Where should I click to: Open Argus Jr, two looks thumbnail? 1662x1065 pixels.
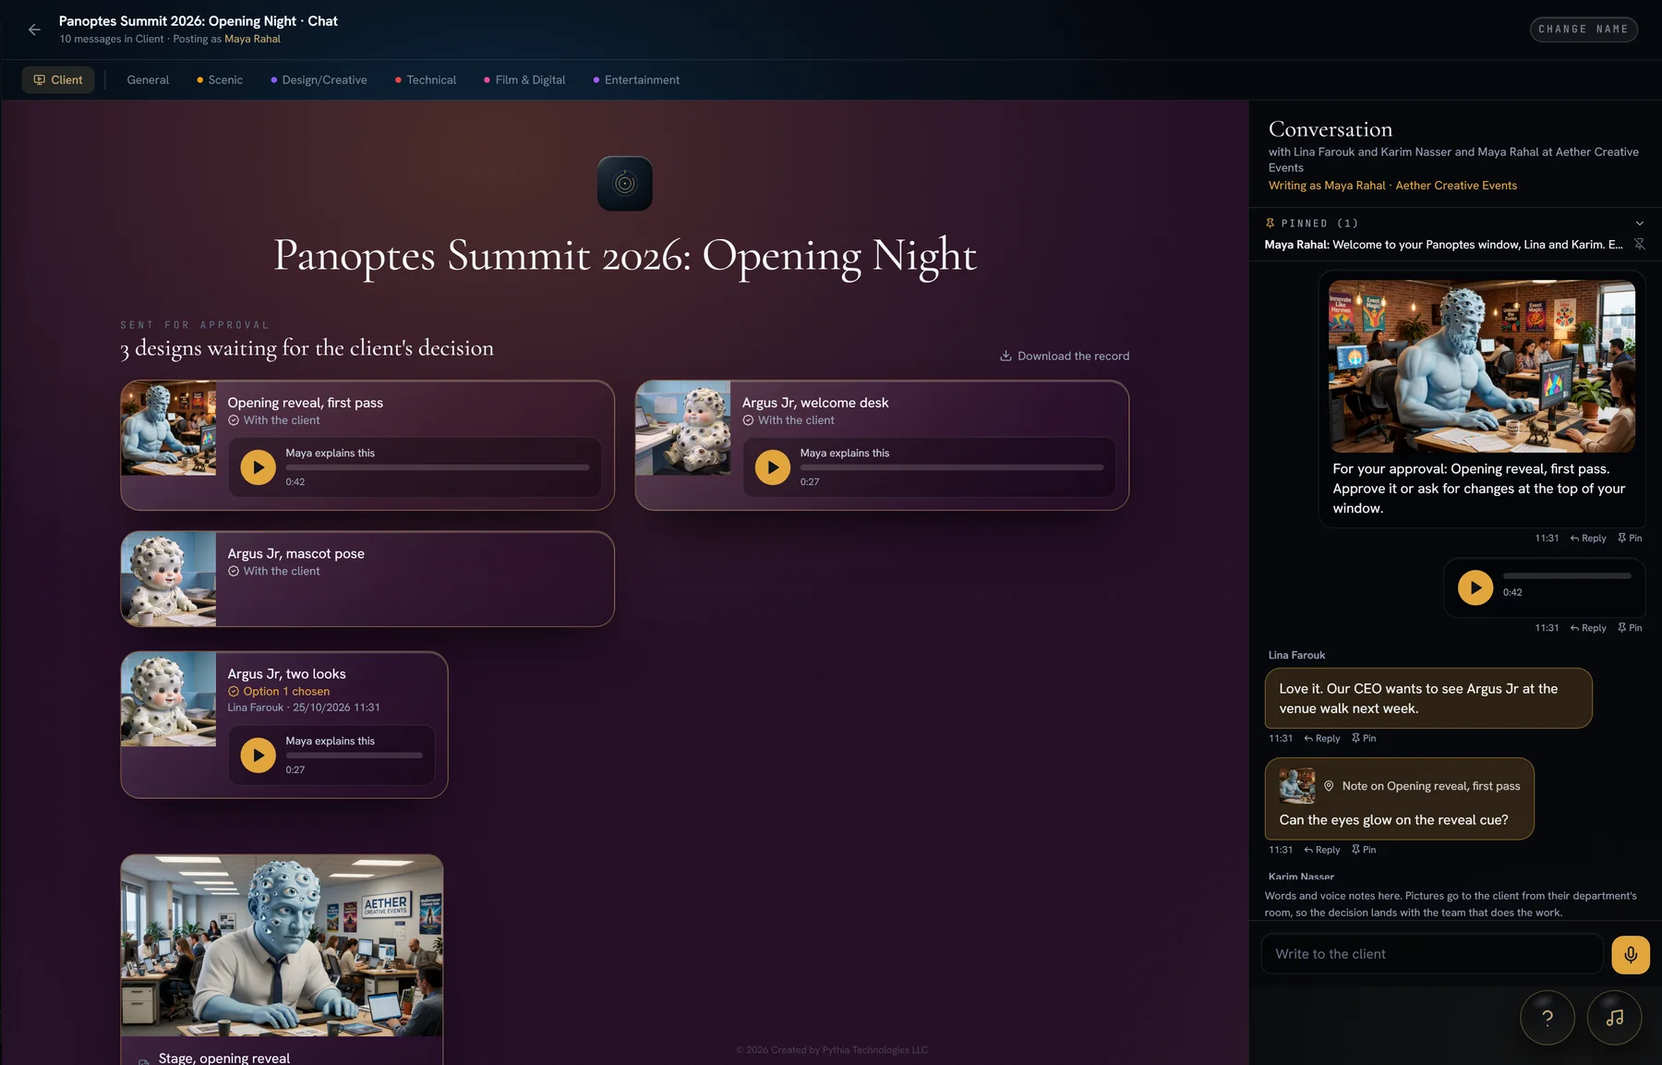pyautogui.click(x=169, y=699)
